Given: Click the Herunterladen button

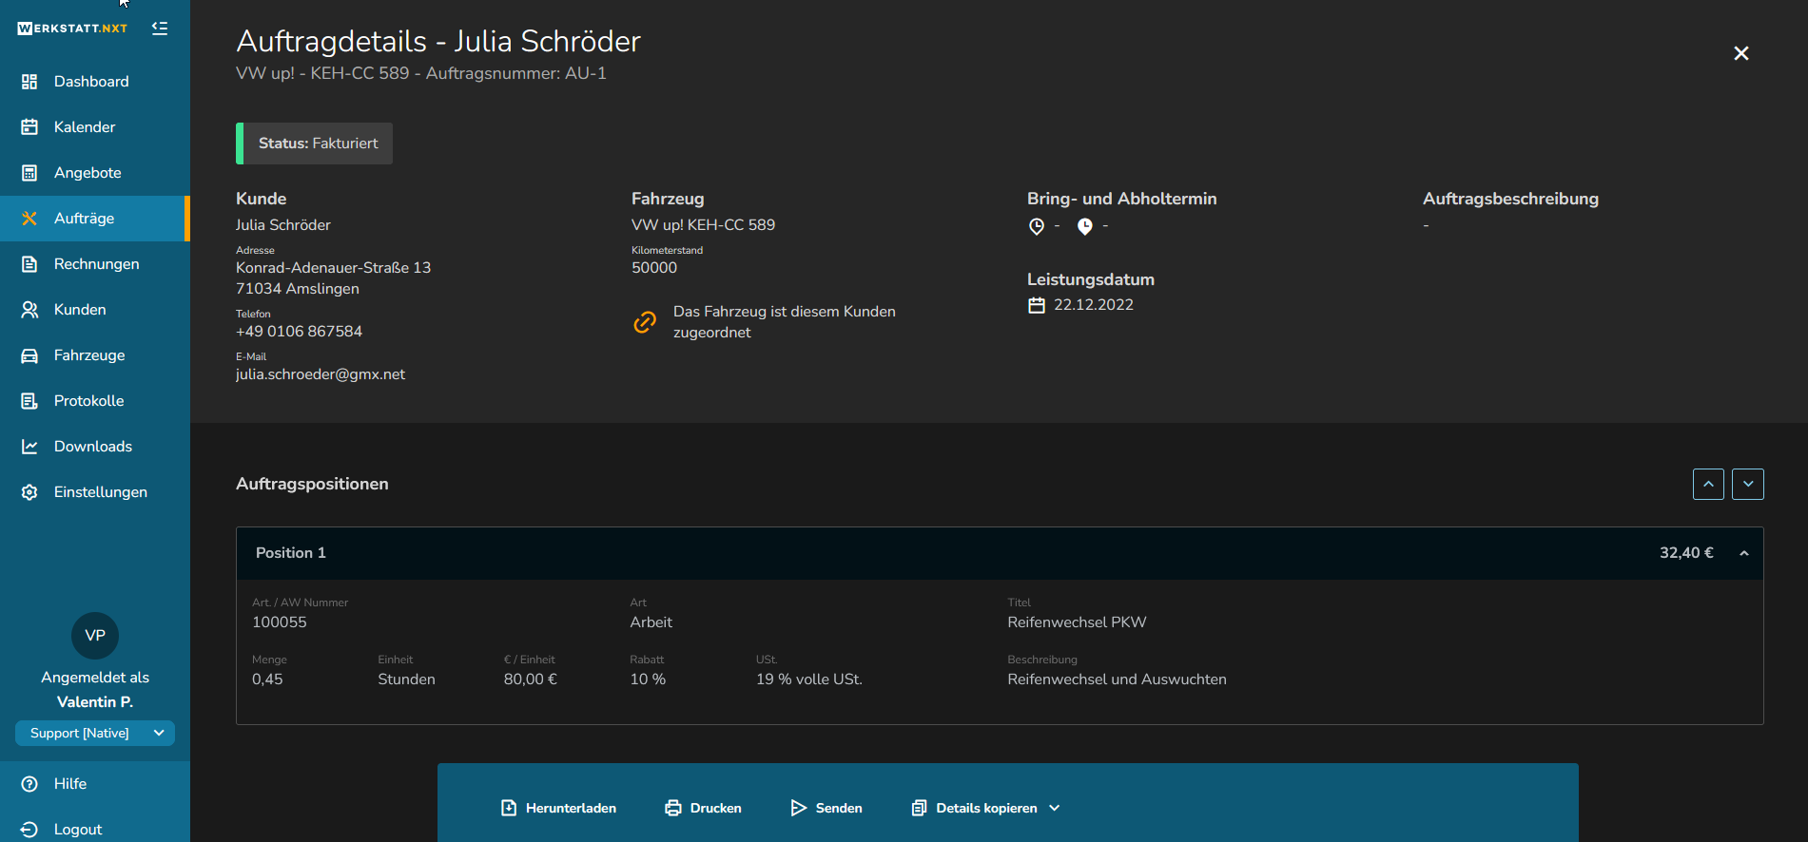Looking at the screenshot, I should 558,808.
